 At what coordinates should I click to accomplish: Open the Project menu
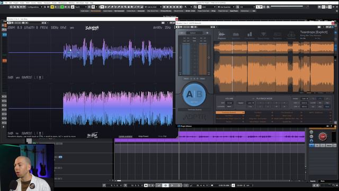(x=16, y=3)
